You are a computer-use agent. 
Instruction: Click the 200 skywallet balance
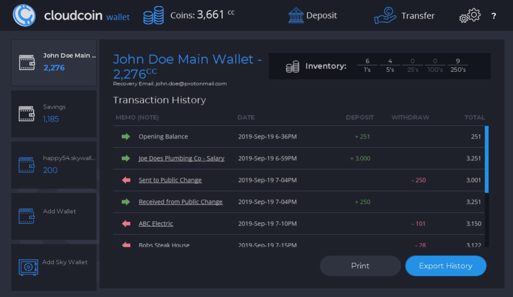(x=50, y=170)
